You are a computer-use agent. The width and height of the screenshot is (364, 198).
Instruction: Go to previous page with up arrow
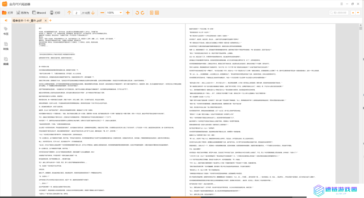69,13
